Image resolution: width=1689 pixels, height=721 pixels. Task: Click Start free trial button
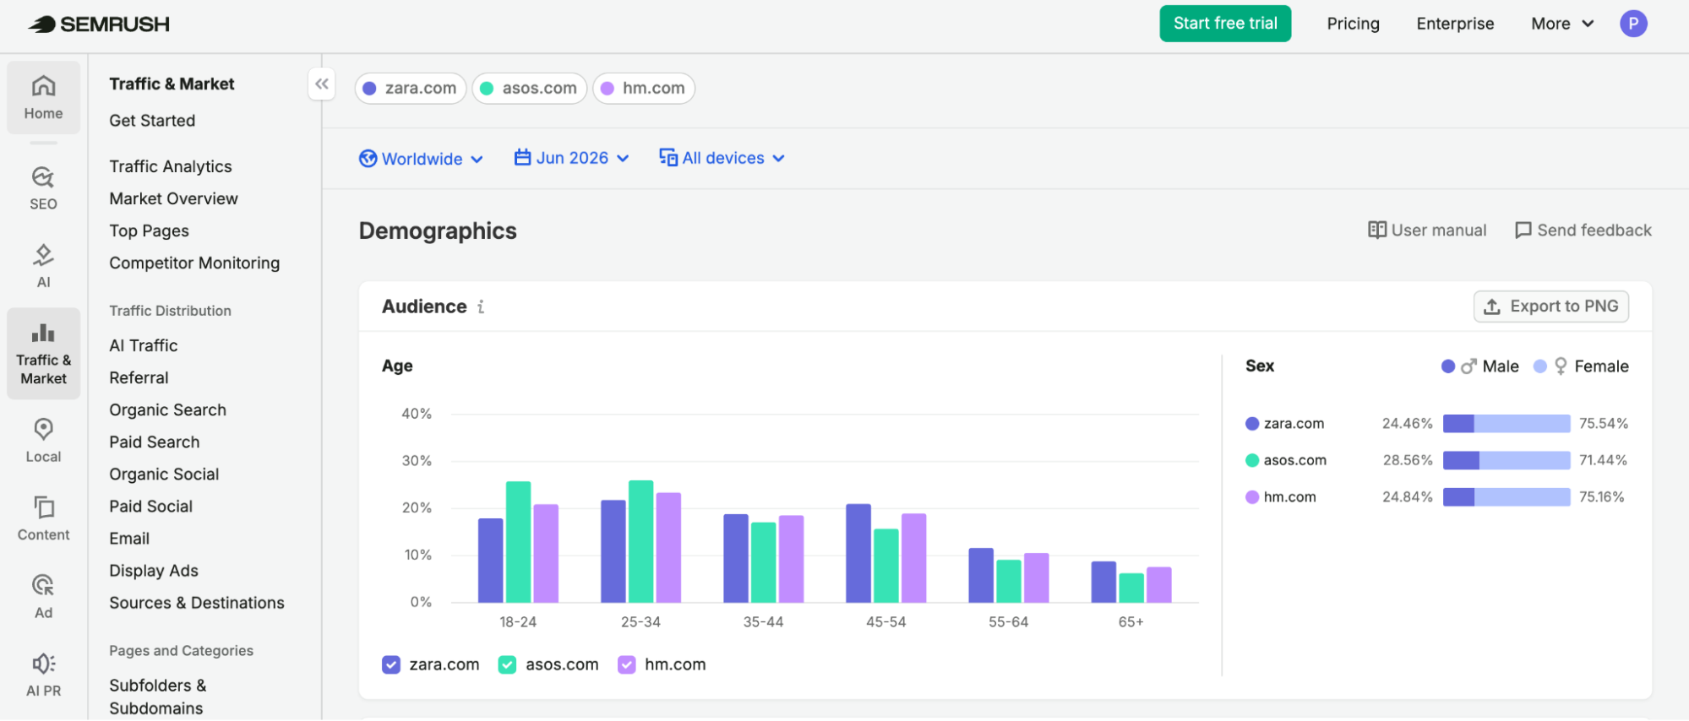pyautogui.click(x=1225, y=24)
